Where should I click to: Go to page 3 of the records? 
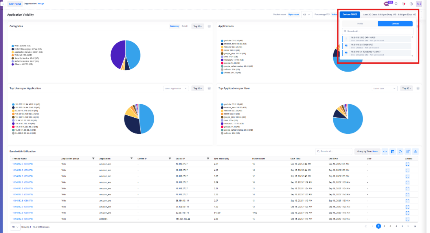point(390,226)
